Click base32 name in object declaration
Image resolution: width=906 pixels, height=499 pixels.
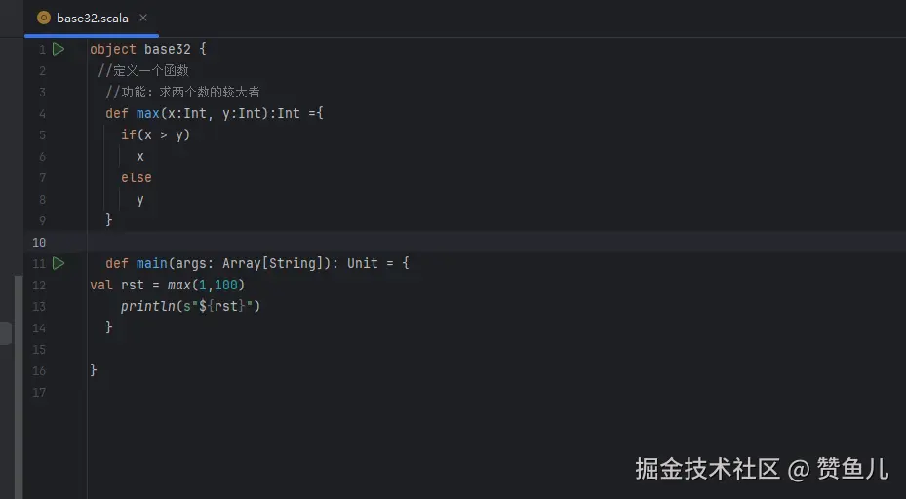pos(172,49)
